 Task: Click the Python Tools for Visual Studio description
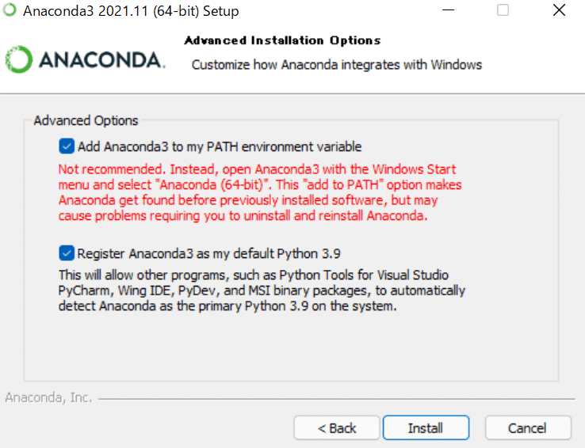pos(262,290)
